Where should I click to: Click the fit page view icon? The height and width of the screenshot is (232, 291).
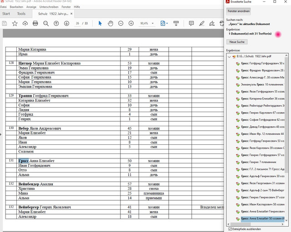[163, 23]
